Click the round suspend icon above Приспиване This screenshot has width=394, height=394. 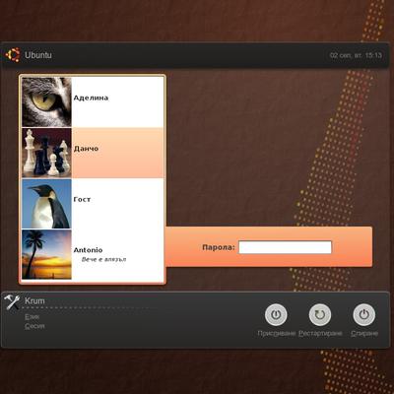(276, 315)
